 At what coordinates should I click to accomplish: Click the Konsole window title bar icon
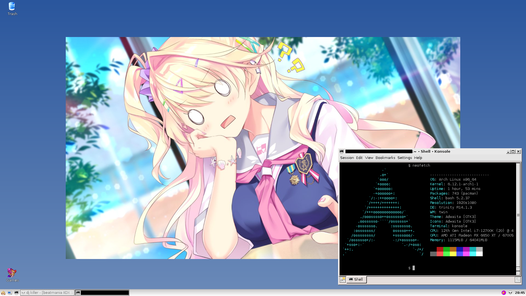pos(342,152)
